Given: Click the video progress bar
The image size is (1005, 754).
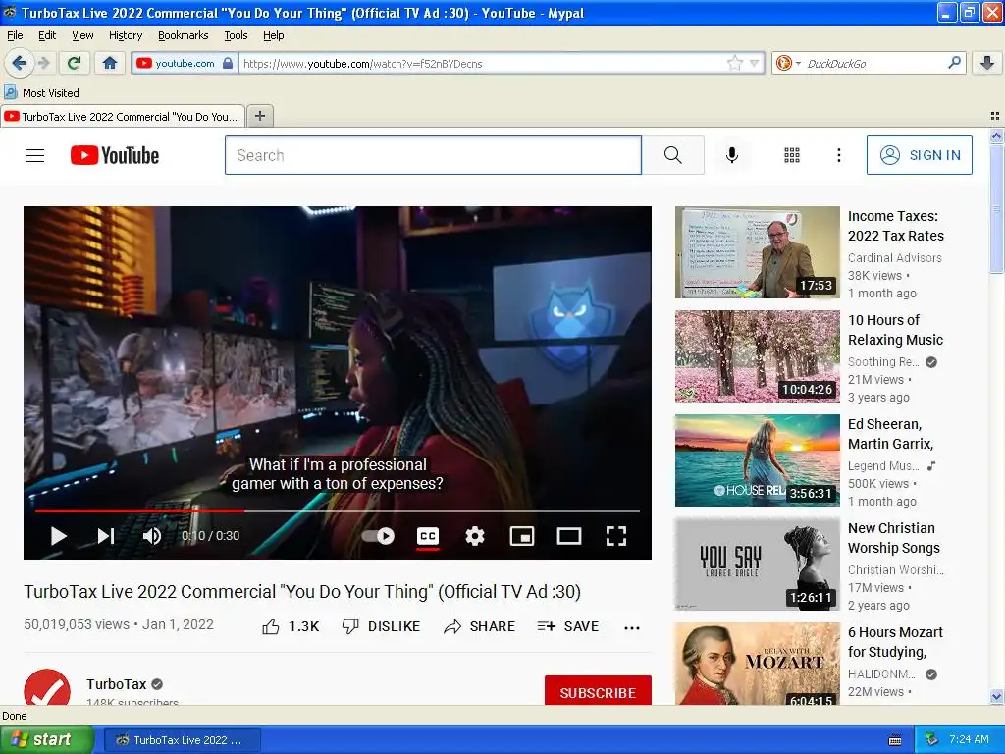Looking at the screenshot, I should pyautogui.click(x=338, y=511).
